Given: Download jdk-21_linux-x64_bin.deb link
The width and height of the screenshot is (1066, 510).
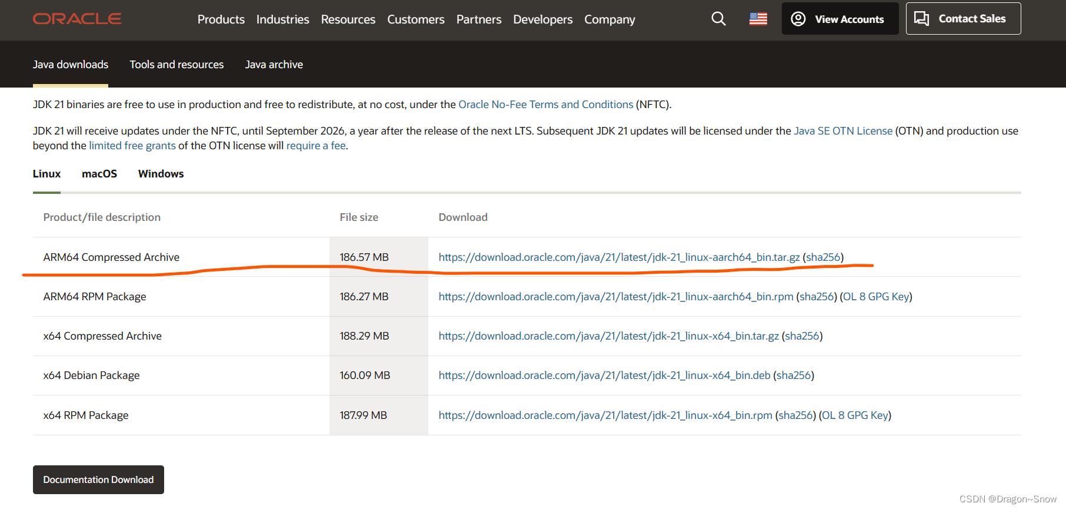Looking at the screenshot, I should coord(605,375).
